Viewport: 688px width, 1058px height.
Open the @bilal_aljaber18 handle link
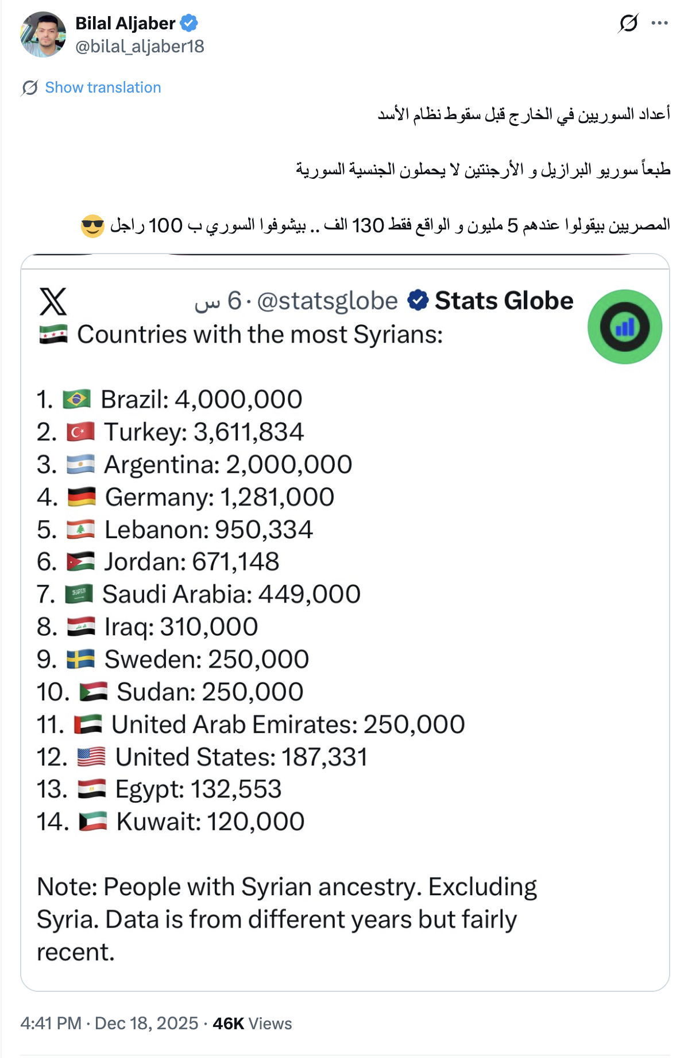coord(140,47)
